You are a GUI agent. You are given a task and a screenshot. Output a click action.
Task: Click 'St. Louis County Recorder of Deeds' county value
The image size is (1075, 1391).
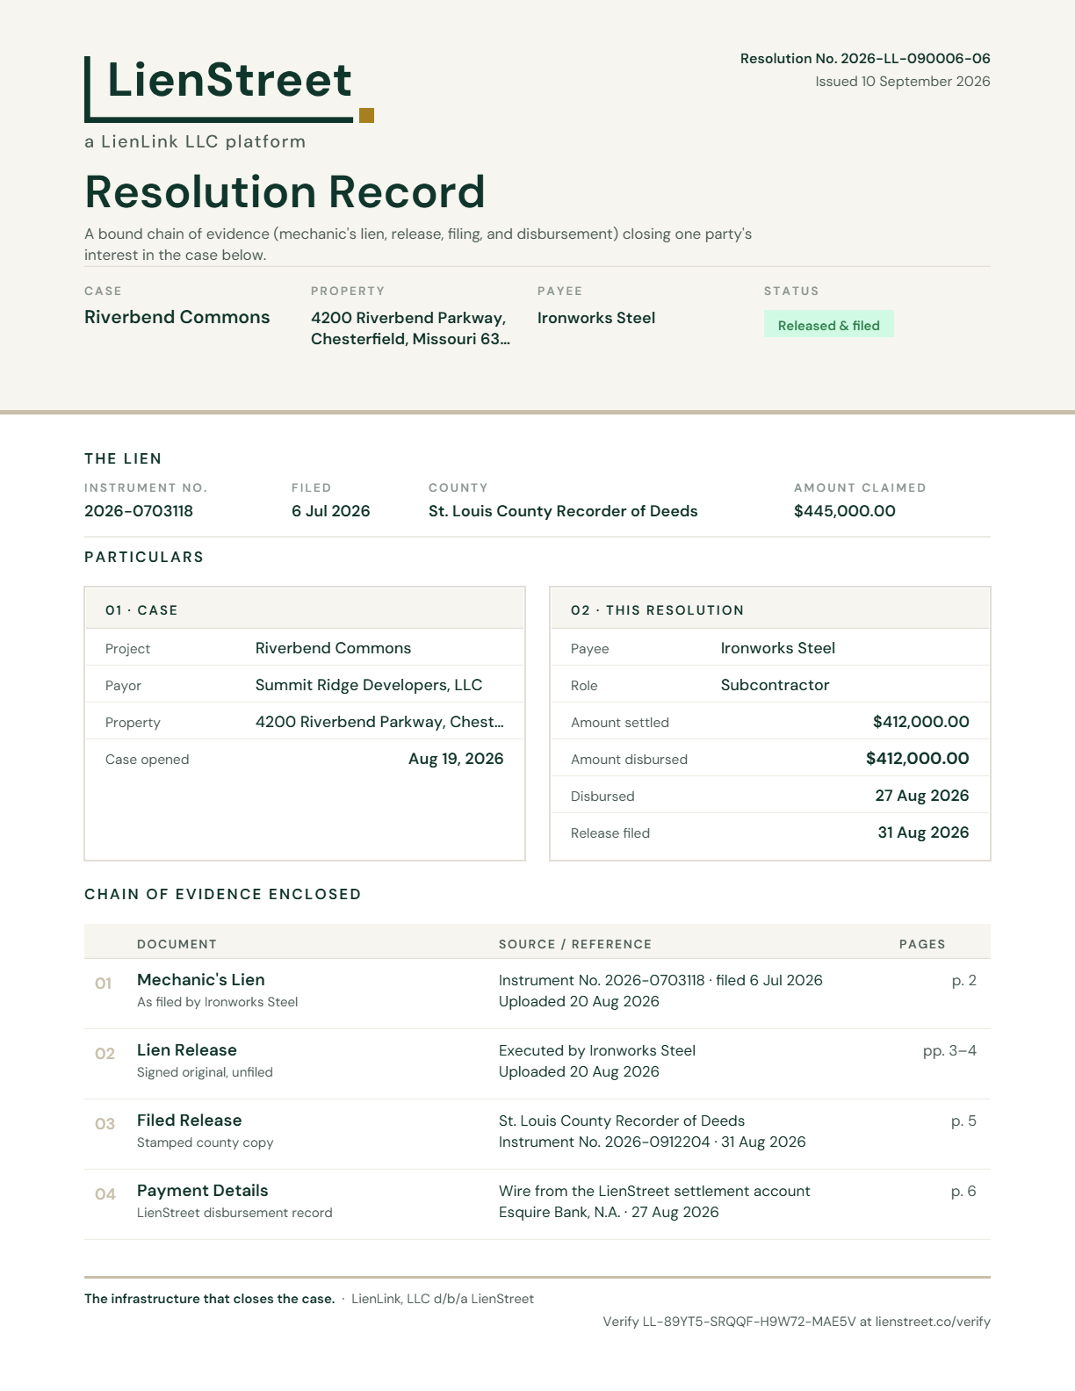(563, 511)
